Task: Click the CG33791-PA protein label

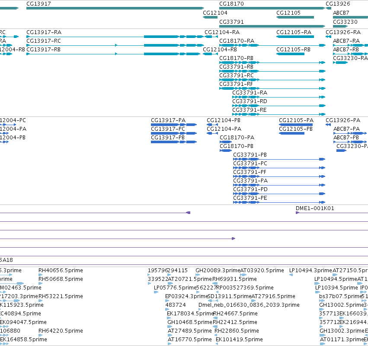Action: (250, 181)
